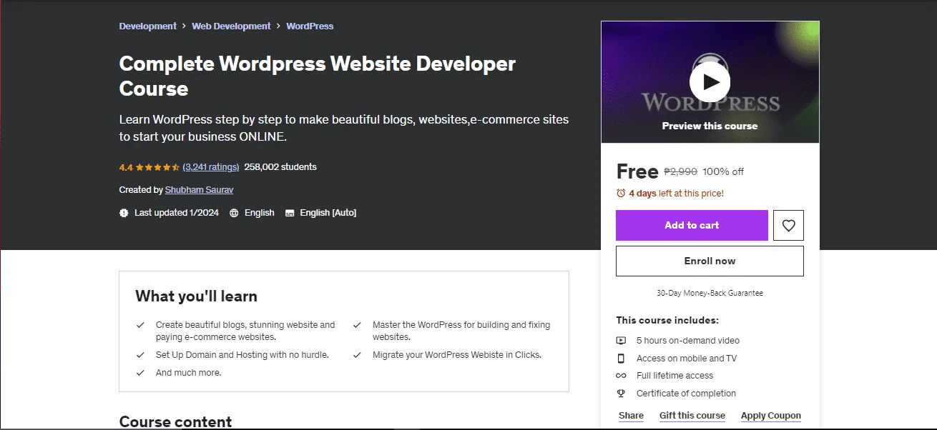Click the Preview this course label
This screenshot has width=937, height=430.
click(710, 126)
